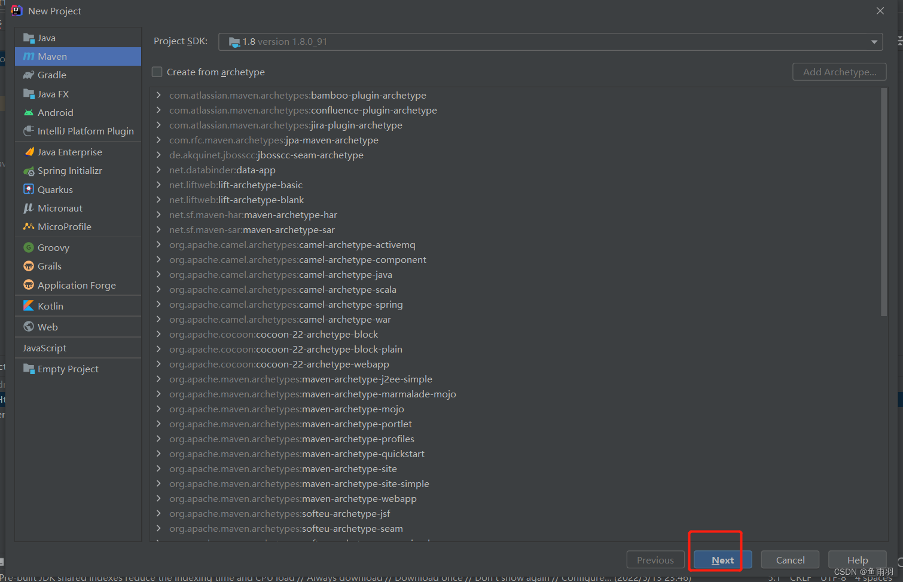Image resolution: width=903 pixels, height=582 pixels.
Task: Click the Java FX folder icon
Action: [29, 94]
